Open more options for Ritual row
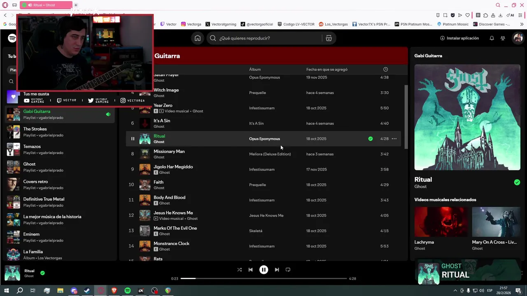This screenshot has width=527, height=296. point(394,139)
